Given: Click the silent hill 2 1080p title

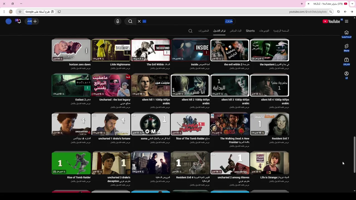Looking at the screenshot, I should pos(196,101).
